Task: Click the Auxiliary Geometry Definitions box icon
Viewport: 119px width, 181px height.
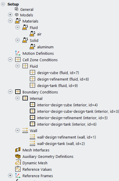Action: coord(18,156)
